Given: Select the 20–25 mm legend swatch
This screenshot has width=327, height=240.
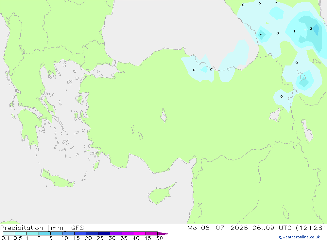Looking at the screenshot, I should [92, 233].
